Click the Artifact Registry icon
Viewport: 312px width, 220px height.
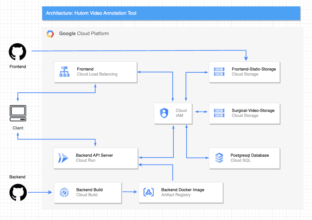tap(148, 192)
